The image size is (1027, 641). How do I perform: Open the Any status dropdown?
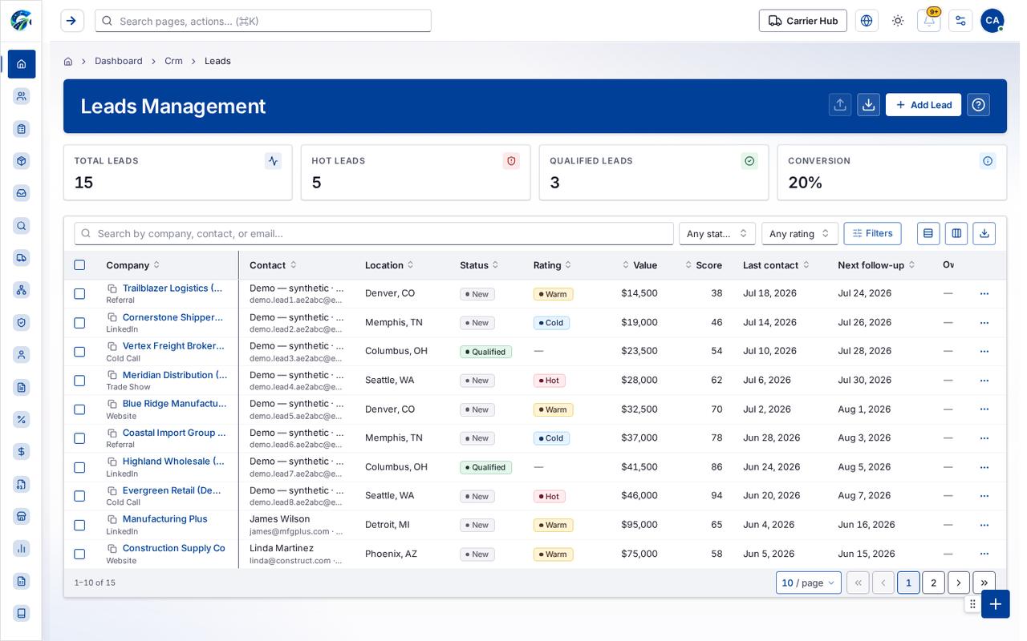click(x=717, y=234)
